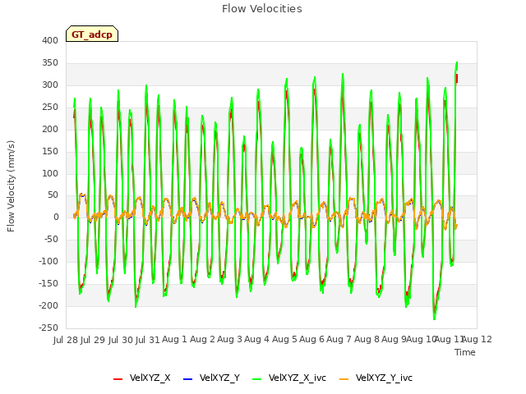
Task: Click the Aug 5 x-axis tick label
Action: click(x=284, y=339)
